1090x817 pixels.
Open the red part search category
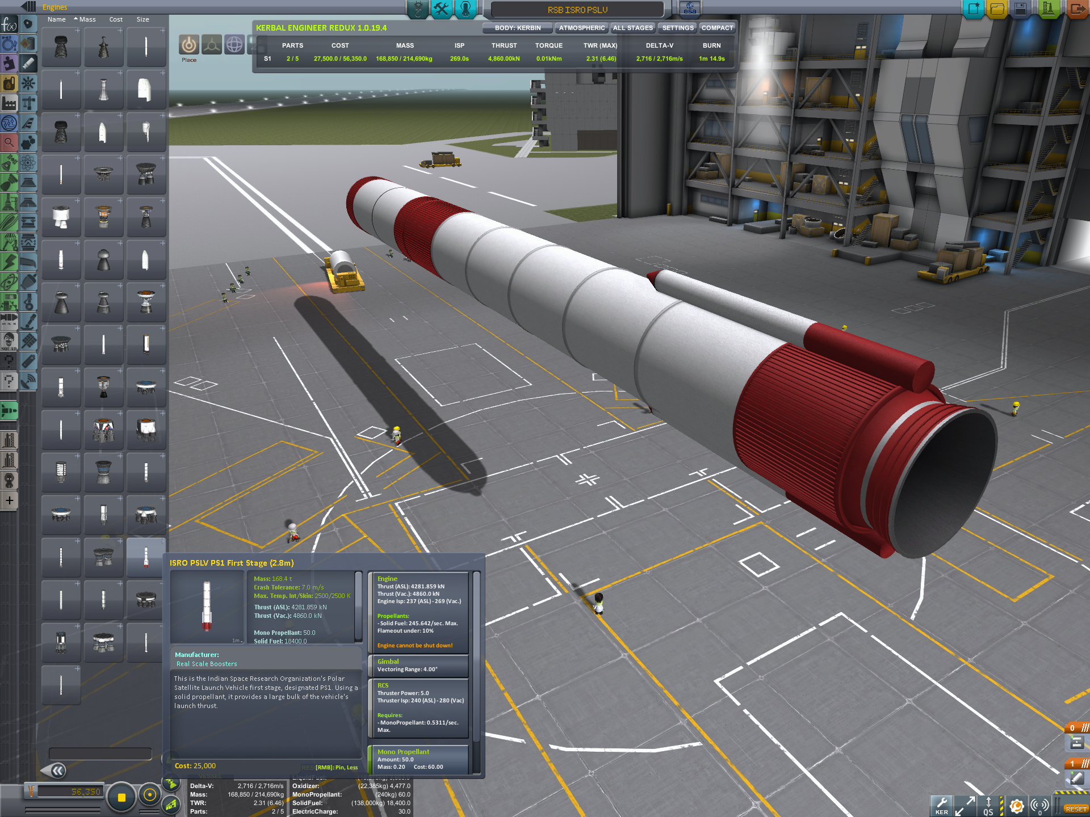pyautogui.click(x=9, y=142)
